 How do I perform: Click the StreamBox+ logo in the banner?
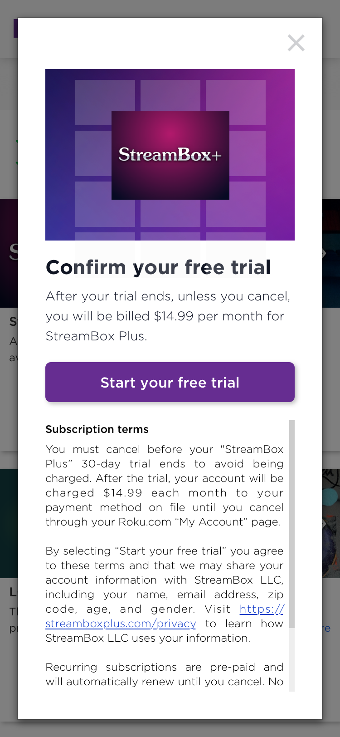(170, 155)
